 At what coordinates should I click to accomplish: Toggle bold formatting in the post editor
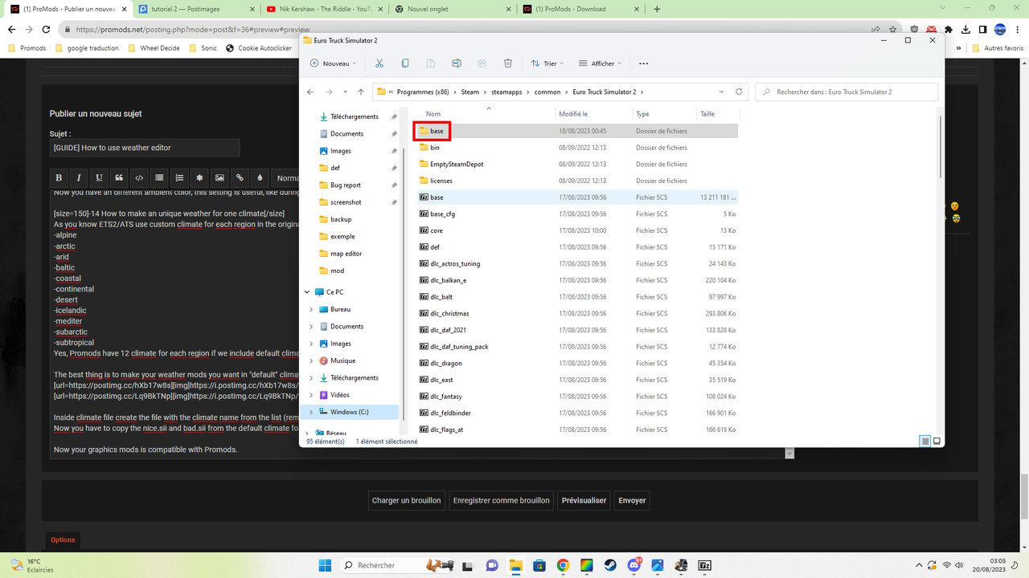[59, 177]
